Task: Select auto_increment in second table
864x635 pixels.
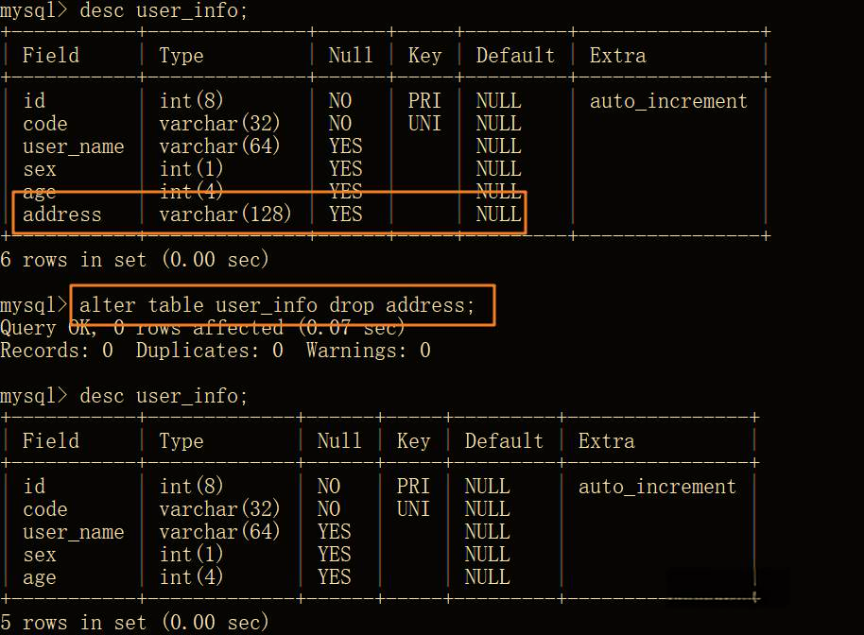Action: 657,487
